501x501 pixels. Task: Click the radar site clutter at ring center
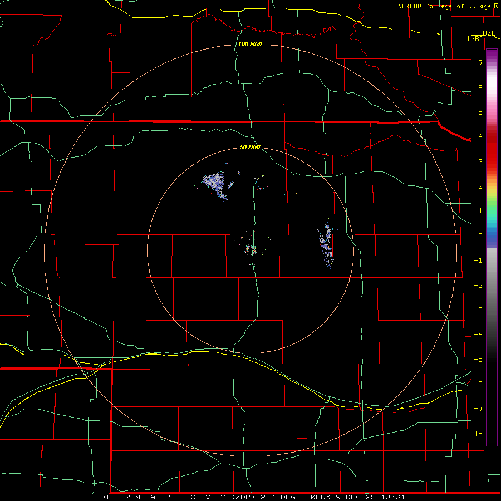coord(252,249)
